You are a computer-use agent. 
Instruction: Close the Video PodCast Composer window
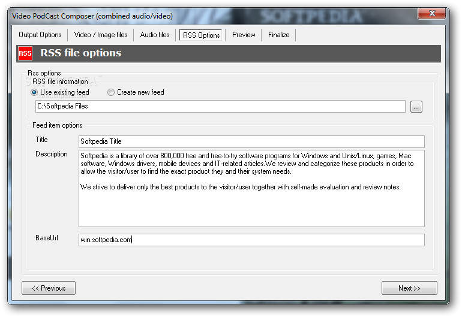click(432, 13)
